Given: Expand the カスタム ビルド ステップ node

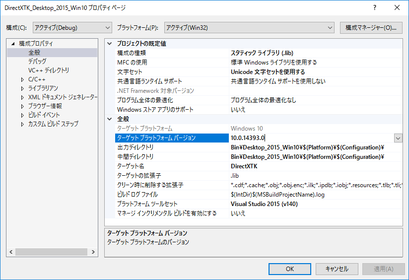Looking at the screenshot, I should click(x=22, y=124).
